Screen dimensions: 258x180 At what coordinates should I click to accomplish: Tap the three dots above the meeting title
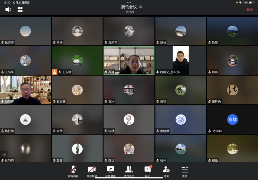129,3
